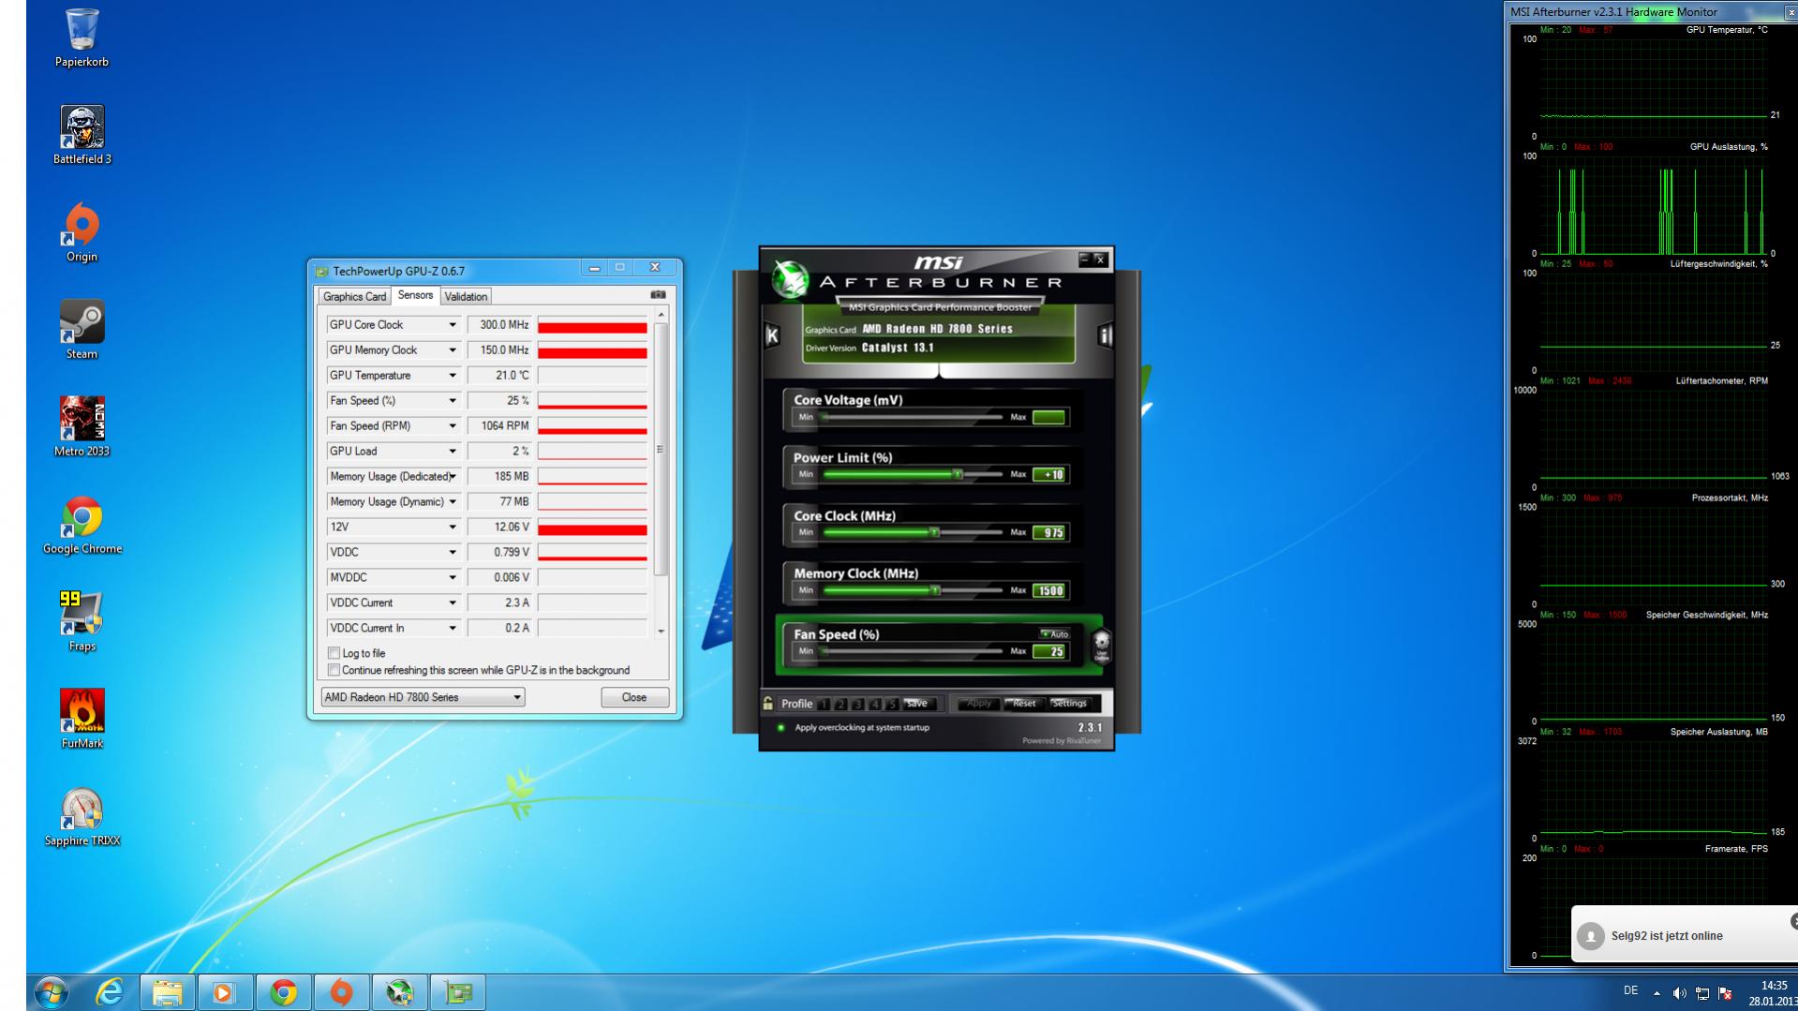Toggle the Auto fan speed button

[x=1054, y=634]
